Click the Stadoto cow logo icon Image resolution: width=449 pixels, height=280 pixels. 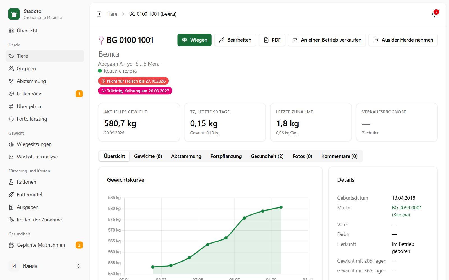click(x=14, y=14)
